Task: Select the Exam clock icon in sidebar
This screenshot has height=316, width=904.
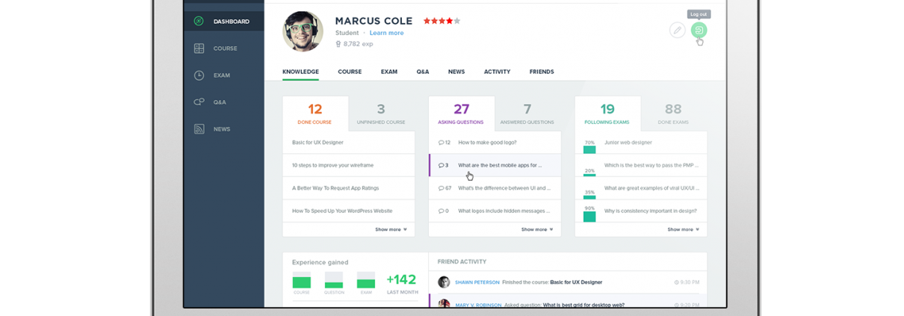Action: point(199,75)
